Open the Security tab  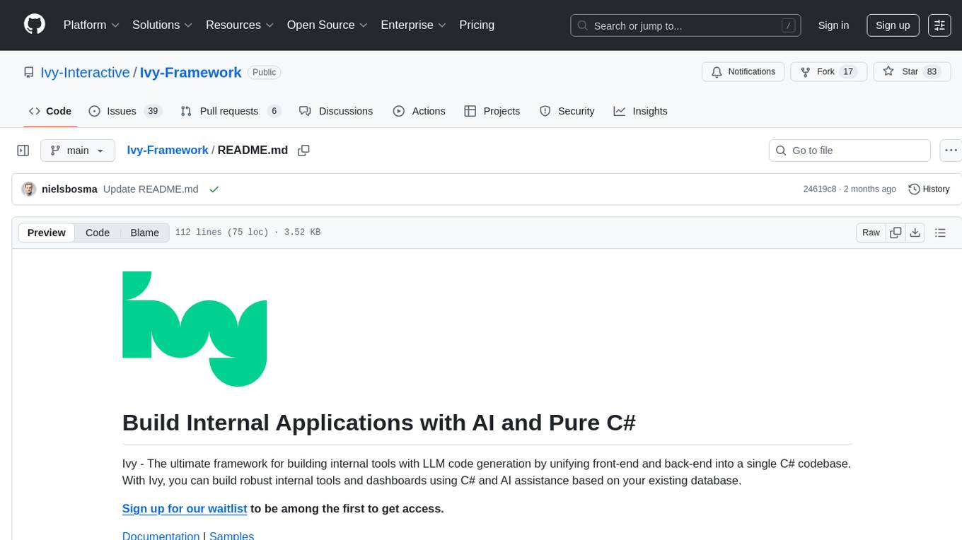(567, 111)
